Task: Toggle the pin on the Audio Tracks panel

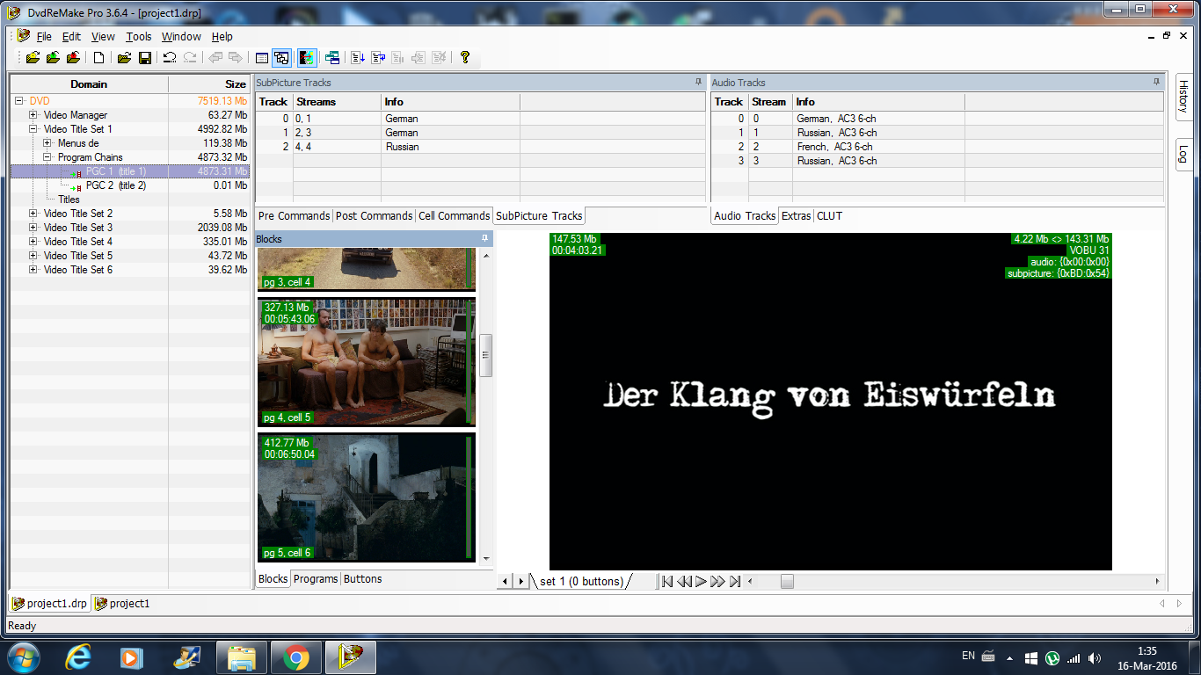Action: pos(1156,82)
